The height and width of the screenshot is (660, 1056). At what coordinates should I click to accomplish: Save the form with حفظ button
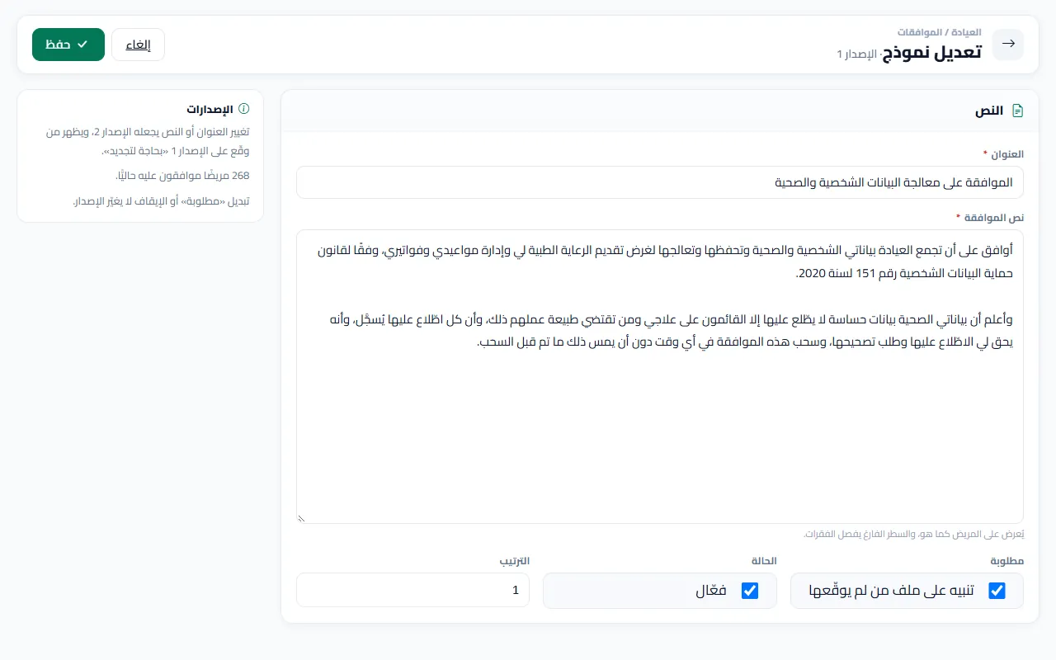click(68, 45)
